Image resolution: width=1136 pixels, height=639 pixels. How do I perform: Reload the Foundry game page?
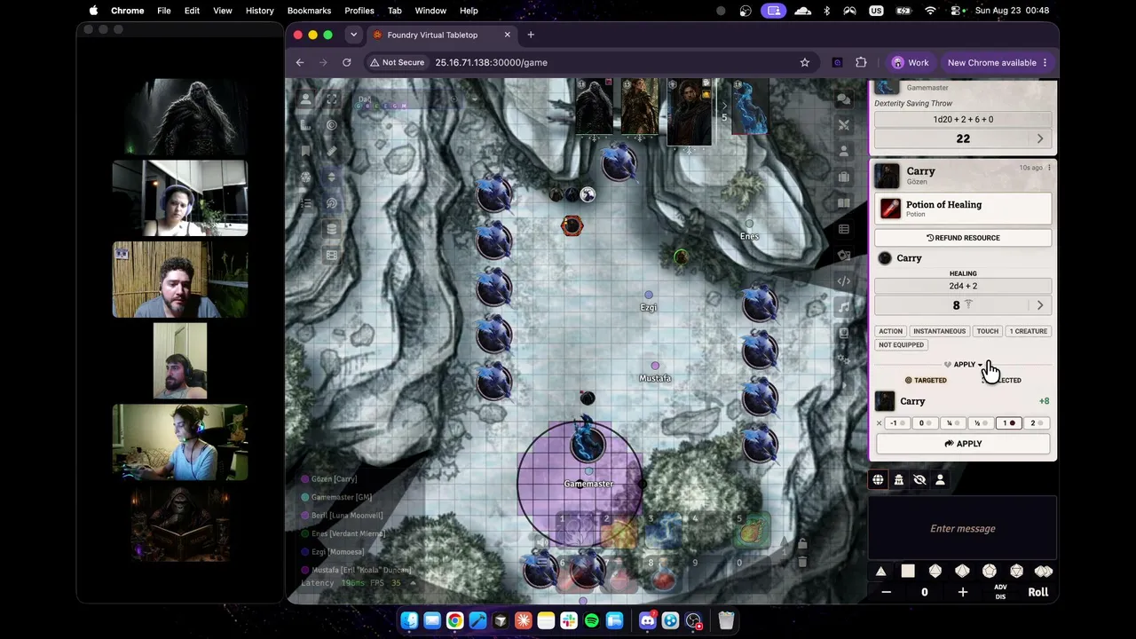[x=347, y=62]
